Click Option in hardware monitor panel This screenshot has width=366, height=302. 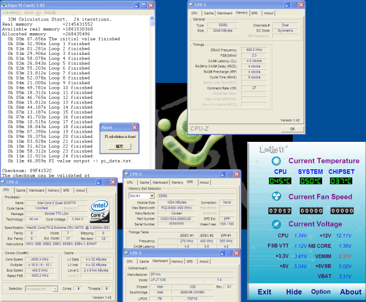[x=321, y=292]
